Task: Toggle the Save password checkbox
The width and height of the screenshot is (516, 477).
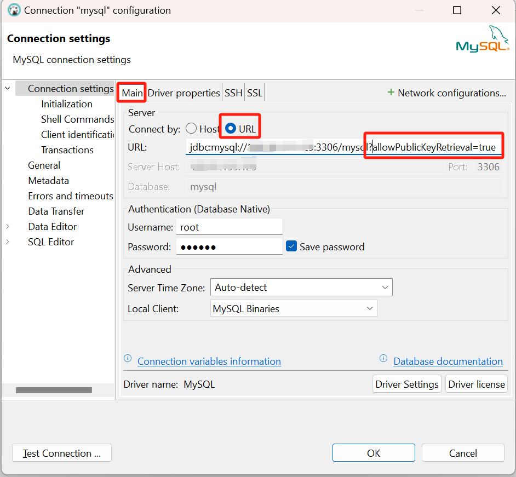Action: tap(291, 246)
